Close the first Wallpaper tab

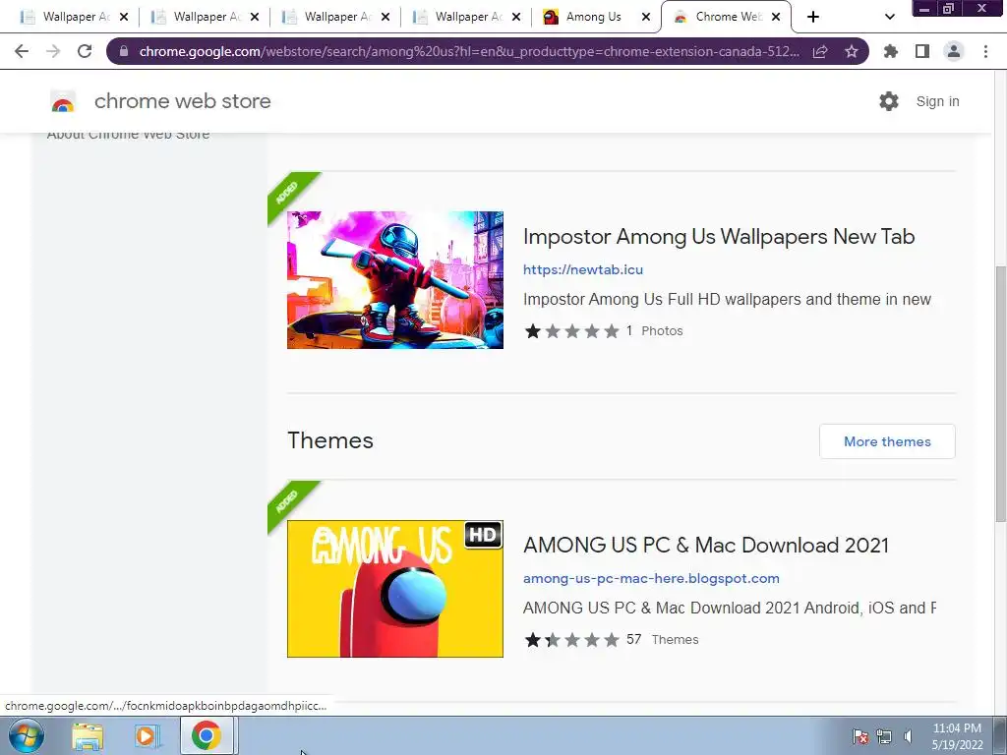tap(124, 18)
